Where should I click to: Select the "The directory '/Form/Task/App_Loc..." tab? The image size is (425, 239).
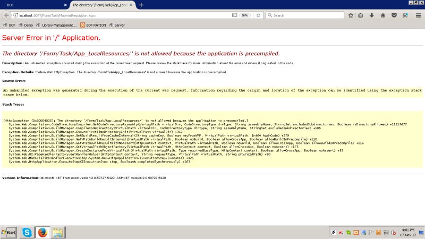(103, 5)
